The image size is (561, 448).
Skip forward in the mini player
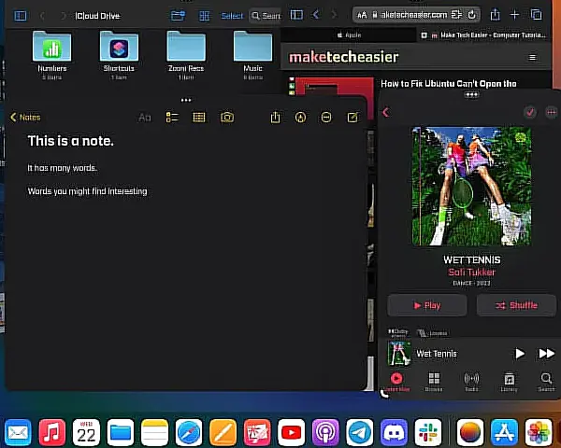pyautogui.click(x=546, y=354)
